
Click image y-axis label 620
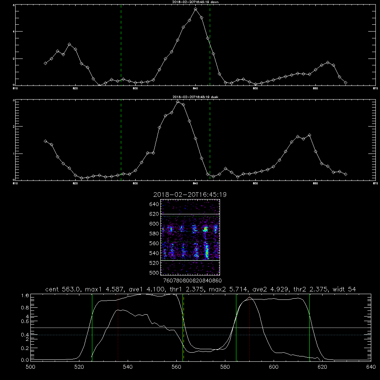pos(154,214)
